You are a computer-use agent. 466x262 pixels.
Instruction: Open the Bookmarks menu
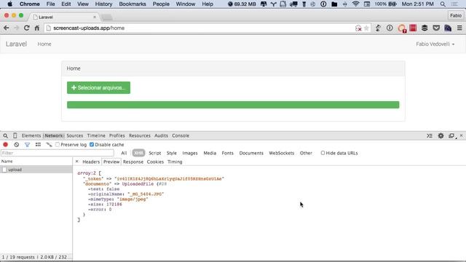pos(133,4)
